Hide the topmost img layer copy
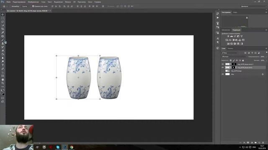The width and height of the screenshot is (268, 150). [x=223, y=64]
